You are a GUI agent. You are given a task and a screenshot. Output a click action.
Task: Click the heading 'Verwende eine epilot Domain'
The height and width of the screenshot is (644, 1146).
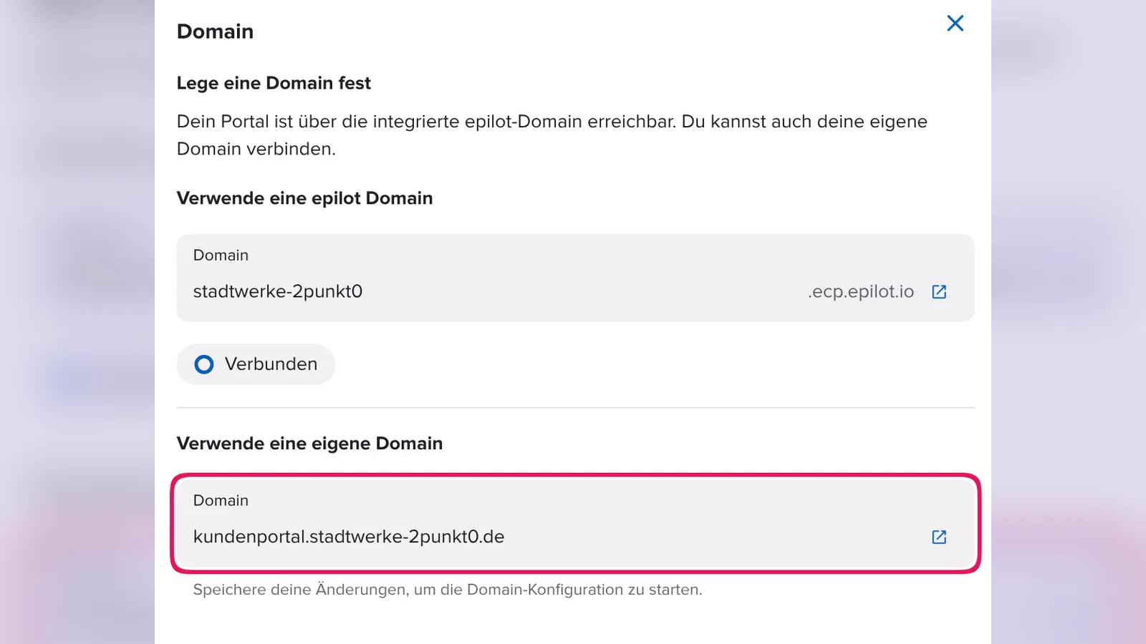click(x=304, y=198)
